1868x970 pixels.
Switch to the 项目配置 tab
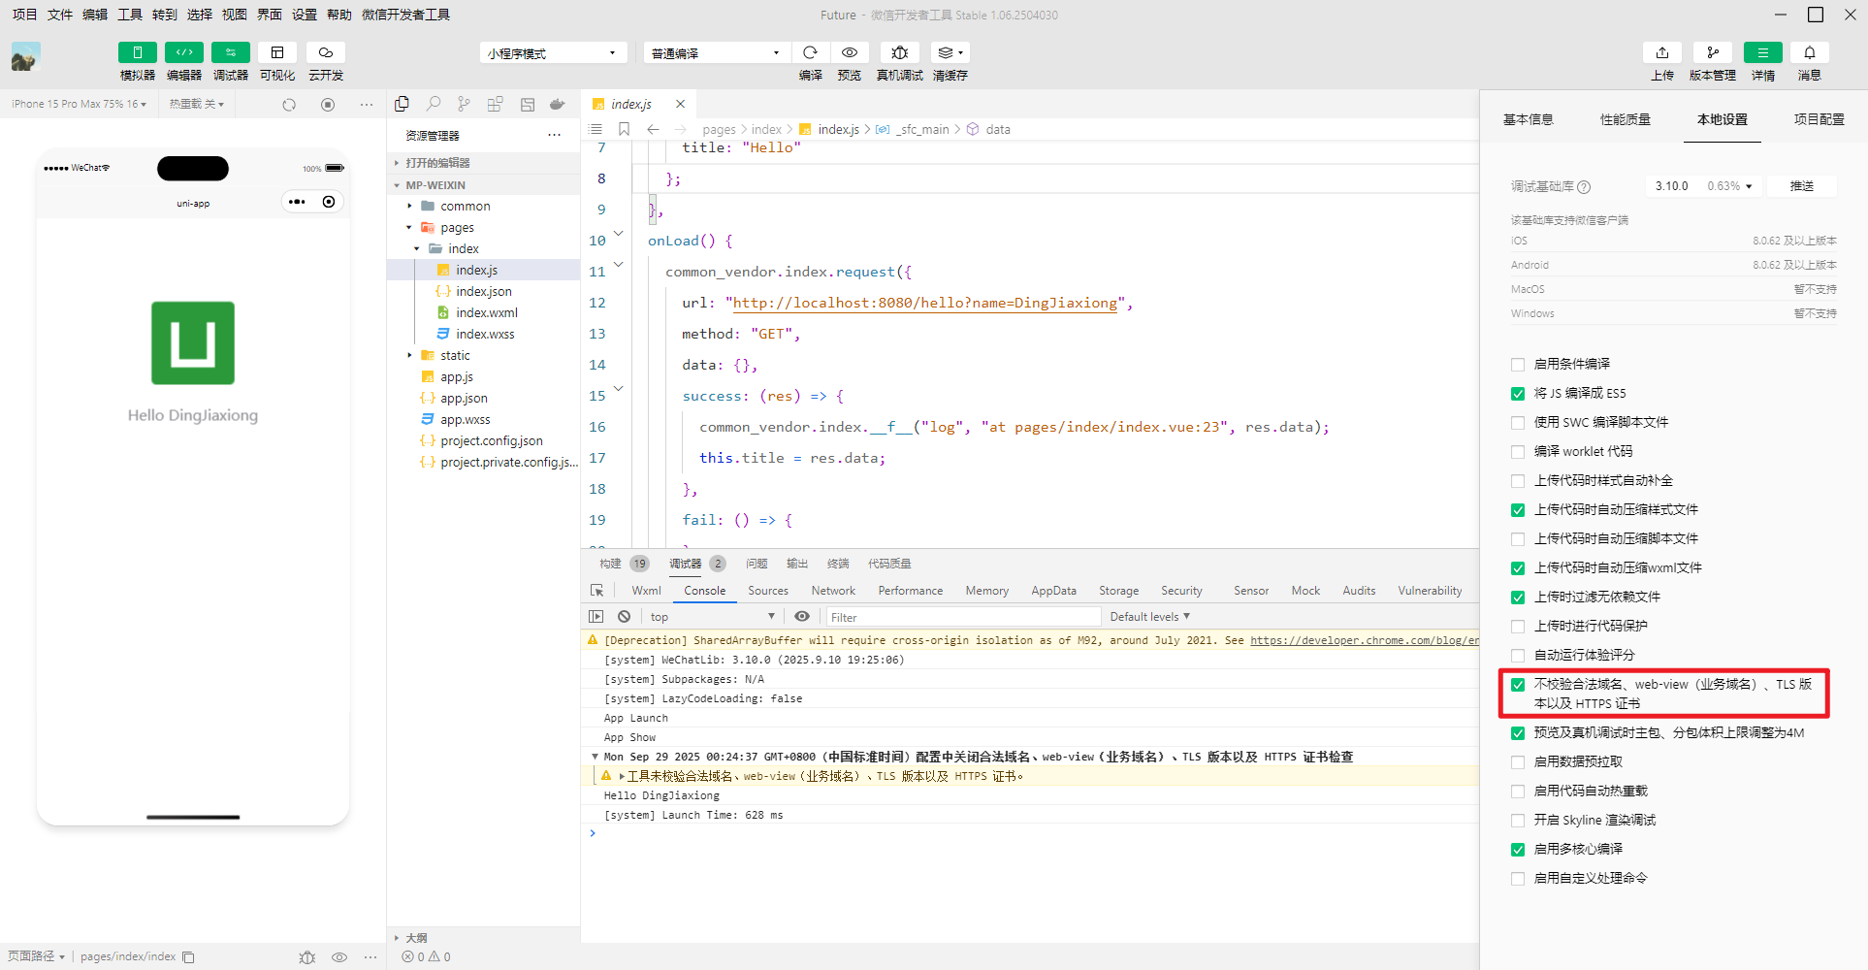pos(1820,119)
